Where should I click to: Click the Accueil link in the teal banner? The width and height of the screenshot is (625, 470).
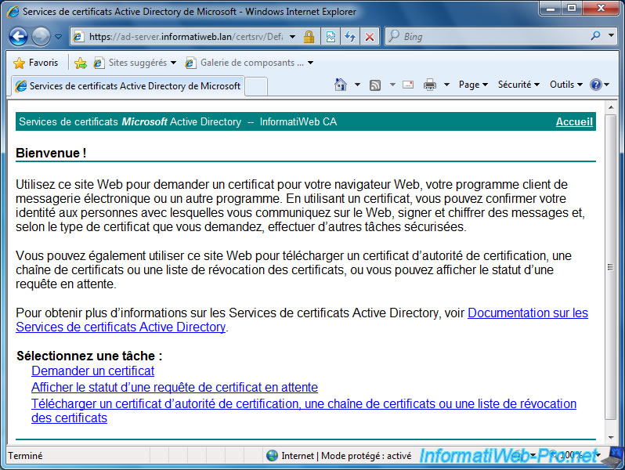(x=574, y=121)
